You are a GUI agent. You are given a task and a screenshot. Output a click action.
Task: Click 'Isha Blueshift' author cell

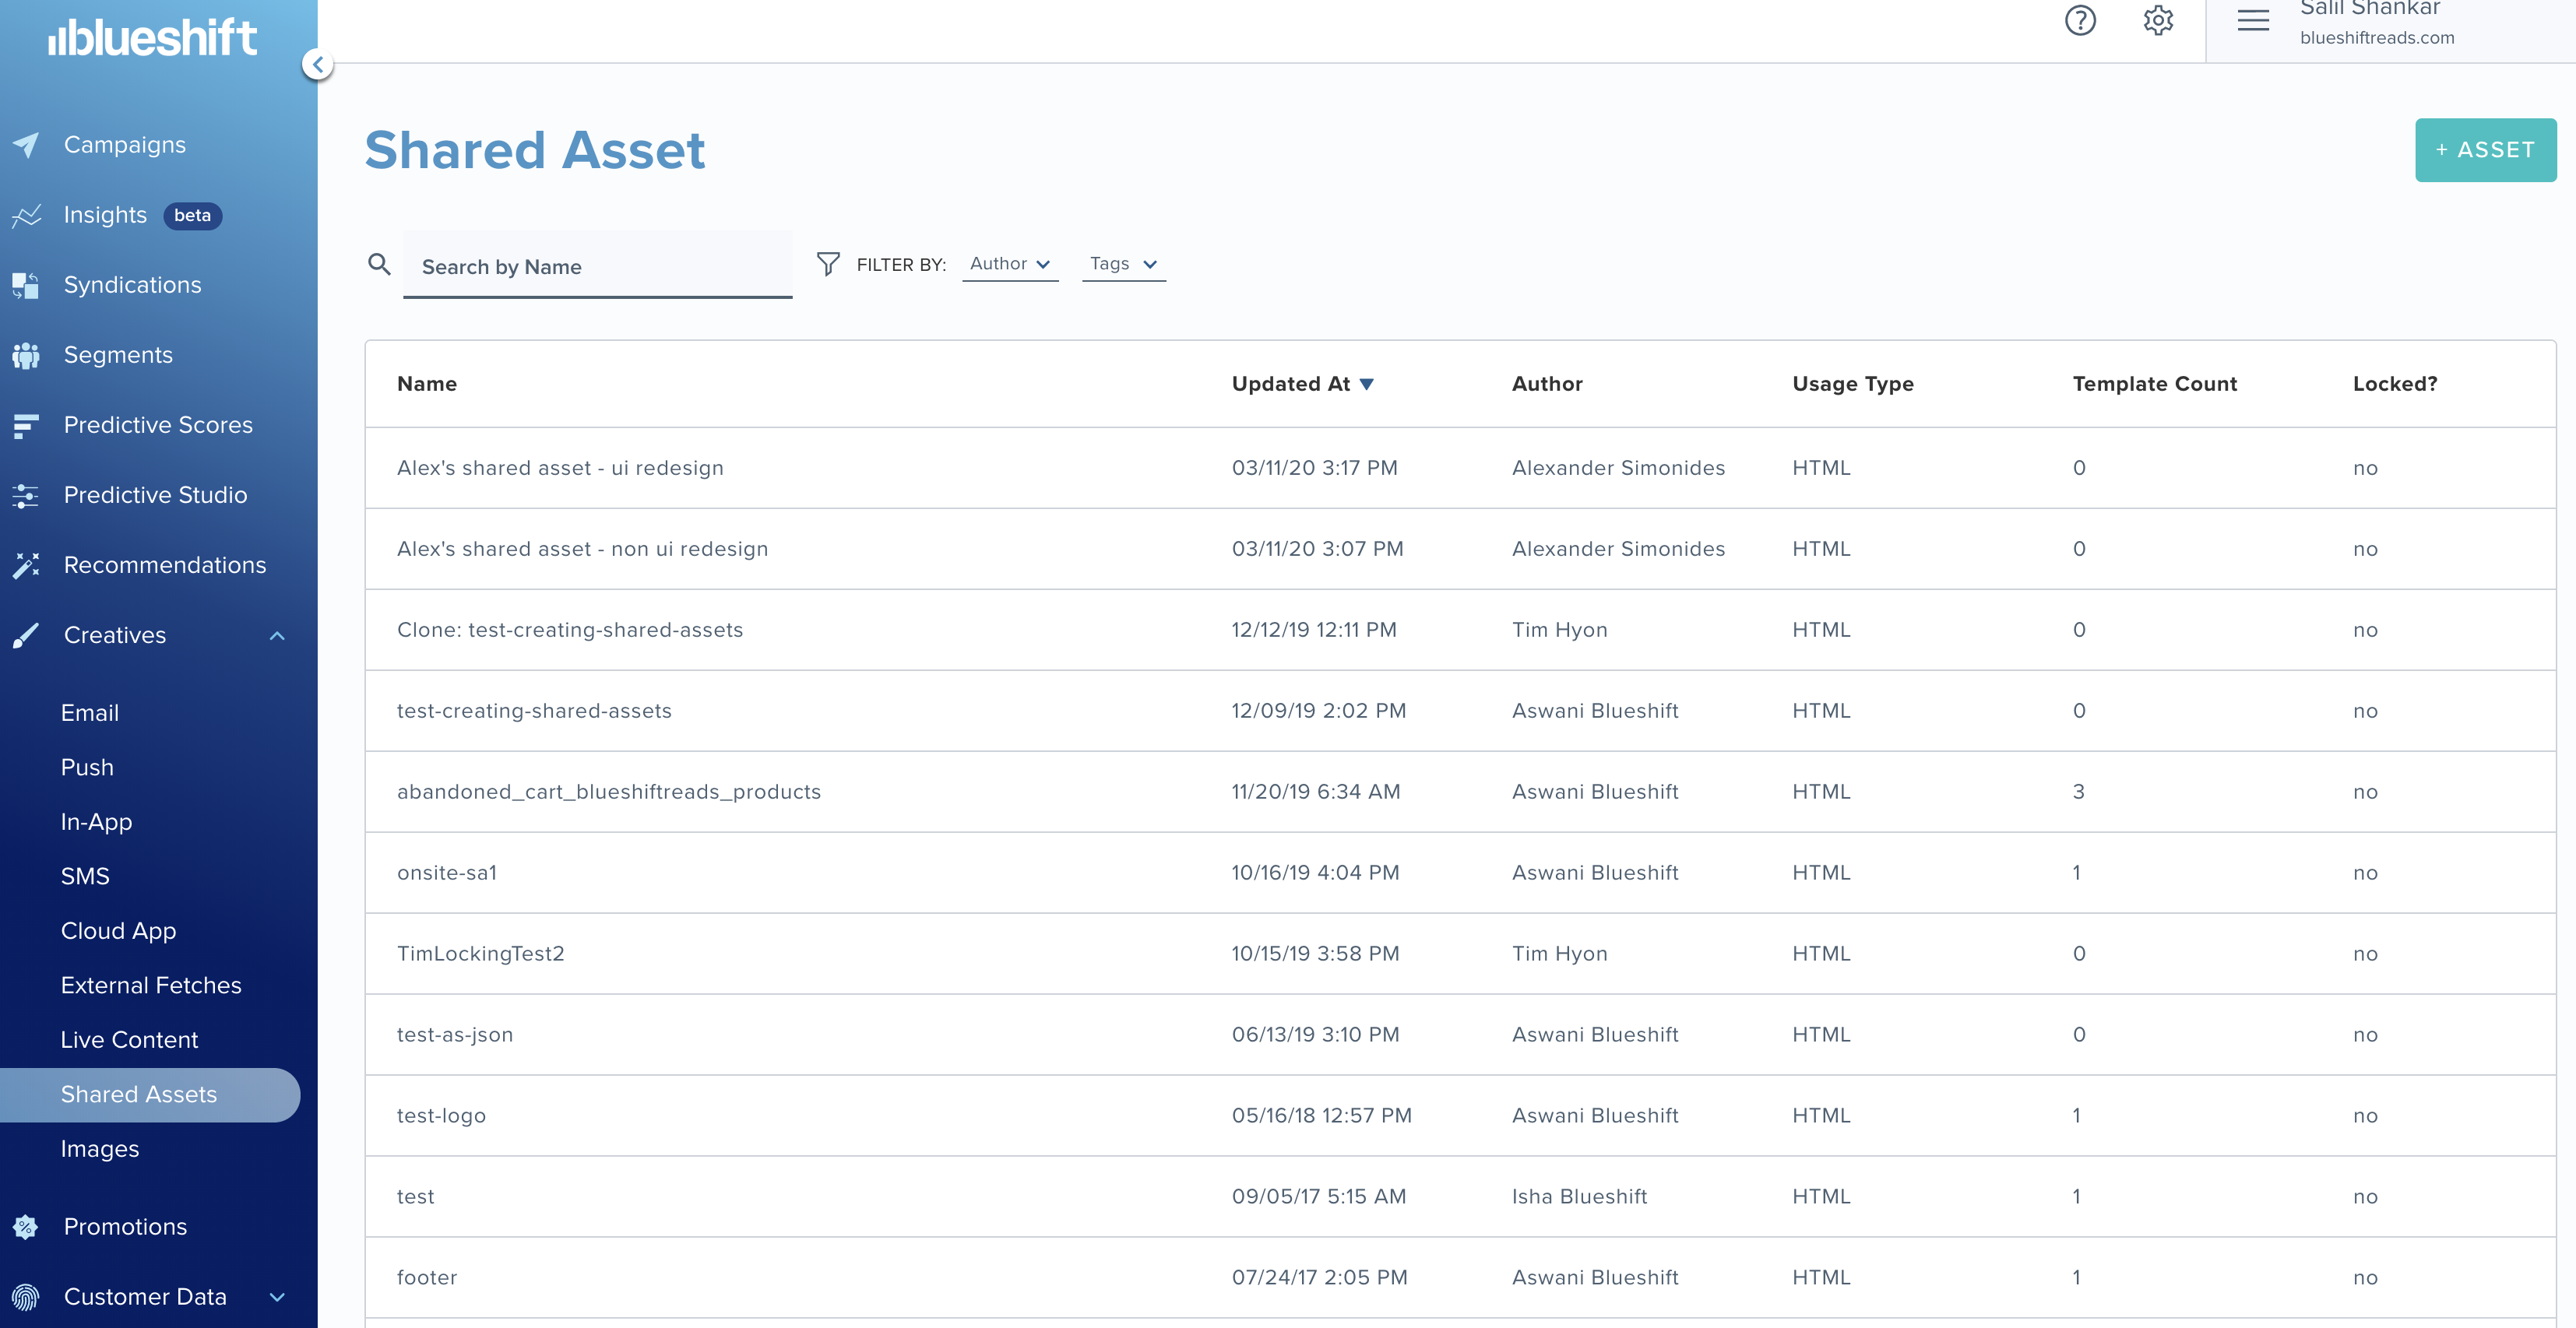pos(1579,1197)
